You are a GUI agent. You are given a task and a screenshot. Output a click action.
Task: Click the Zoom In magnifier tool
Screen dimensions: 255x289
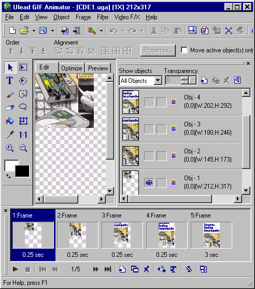[x=10, y=148]
